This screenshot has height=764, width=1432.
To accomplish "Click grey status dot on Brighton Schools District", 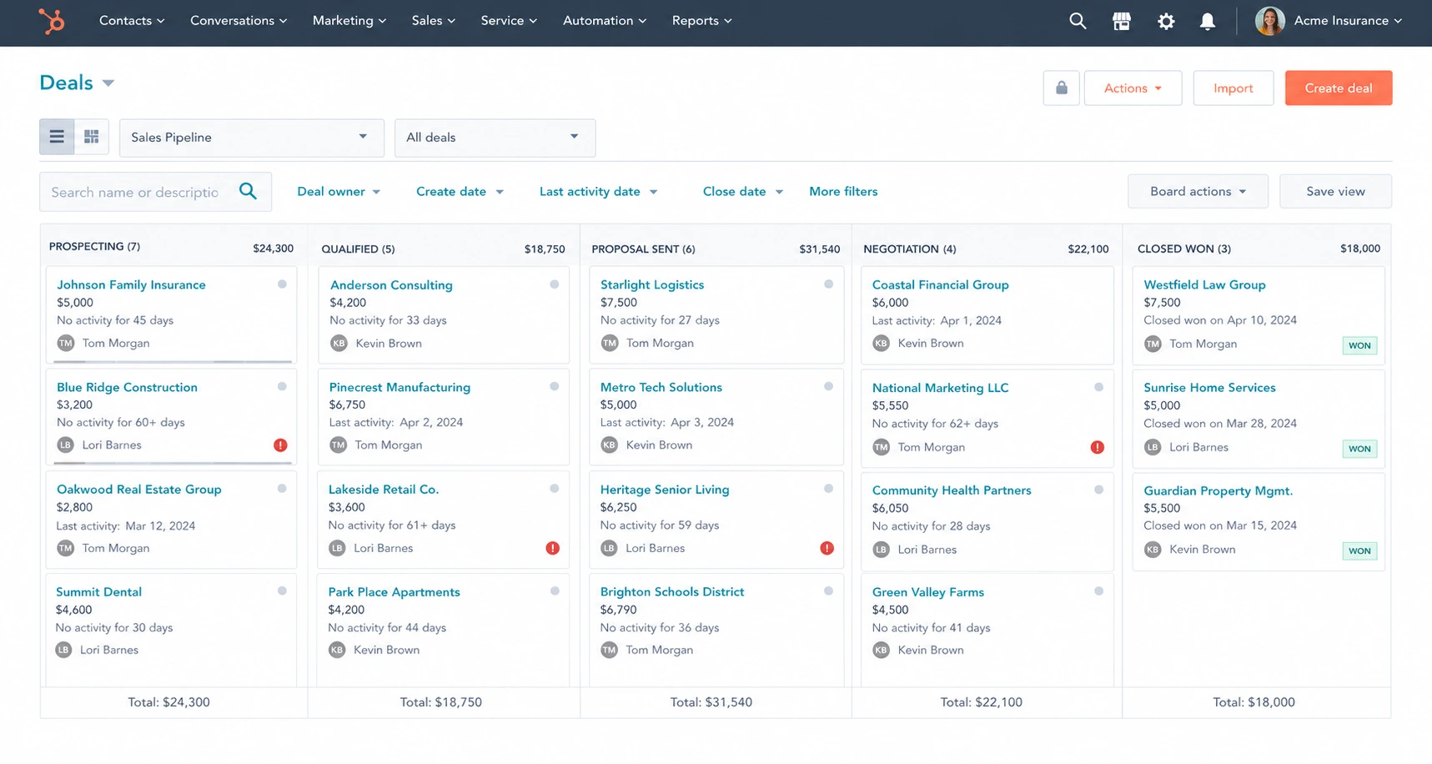I will (x=828, y=591).
